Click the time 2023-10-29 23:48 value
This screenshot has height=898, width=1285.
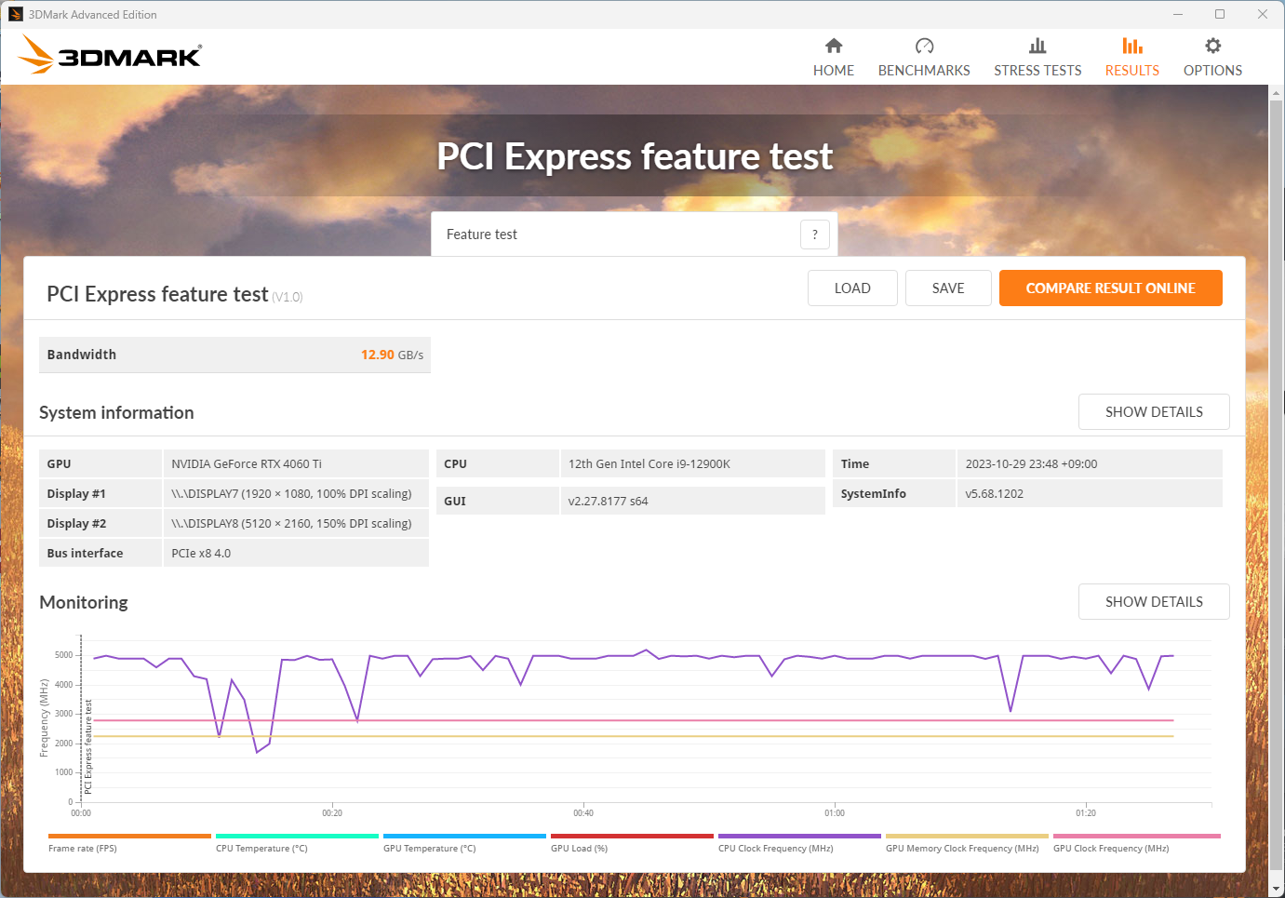(x=1031, y=463)
